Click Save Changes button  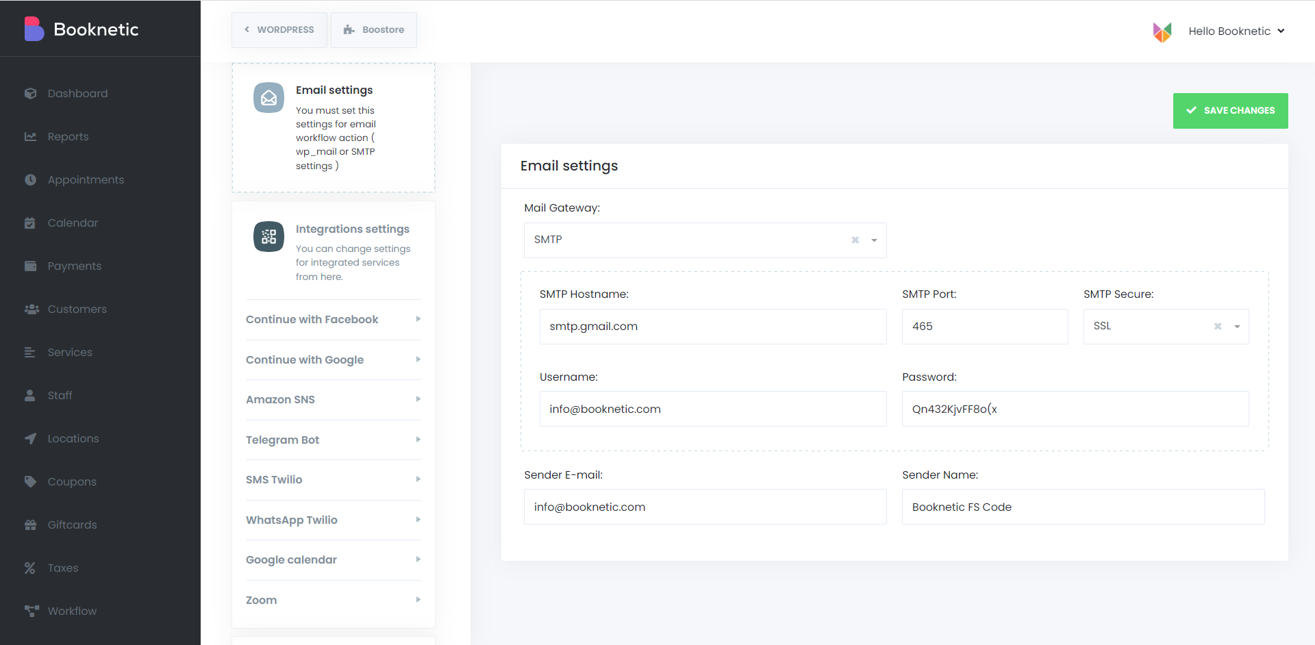click(1231, 111)
